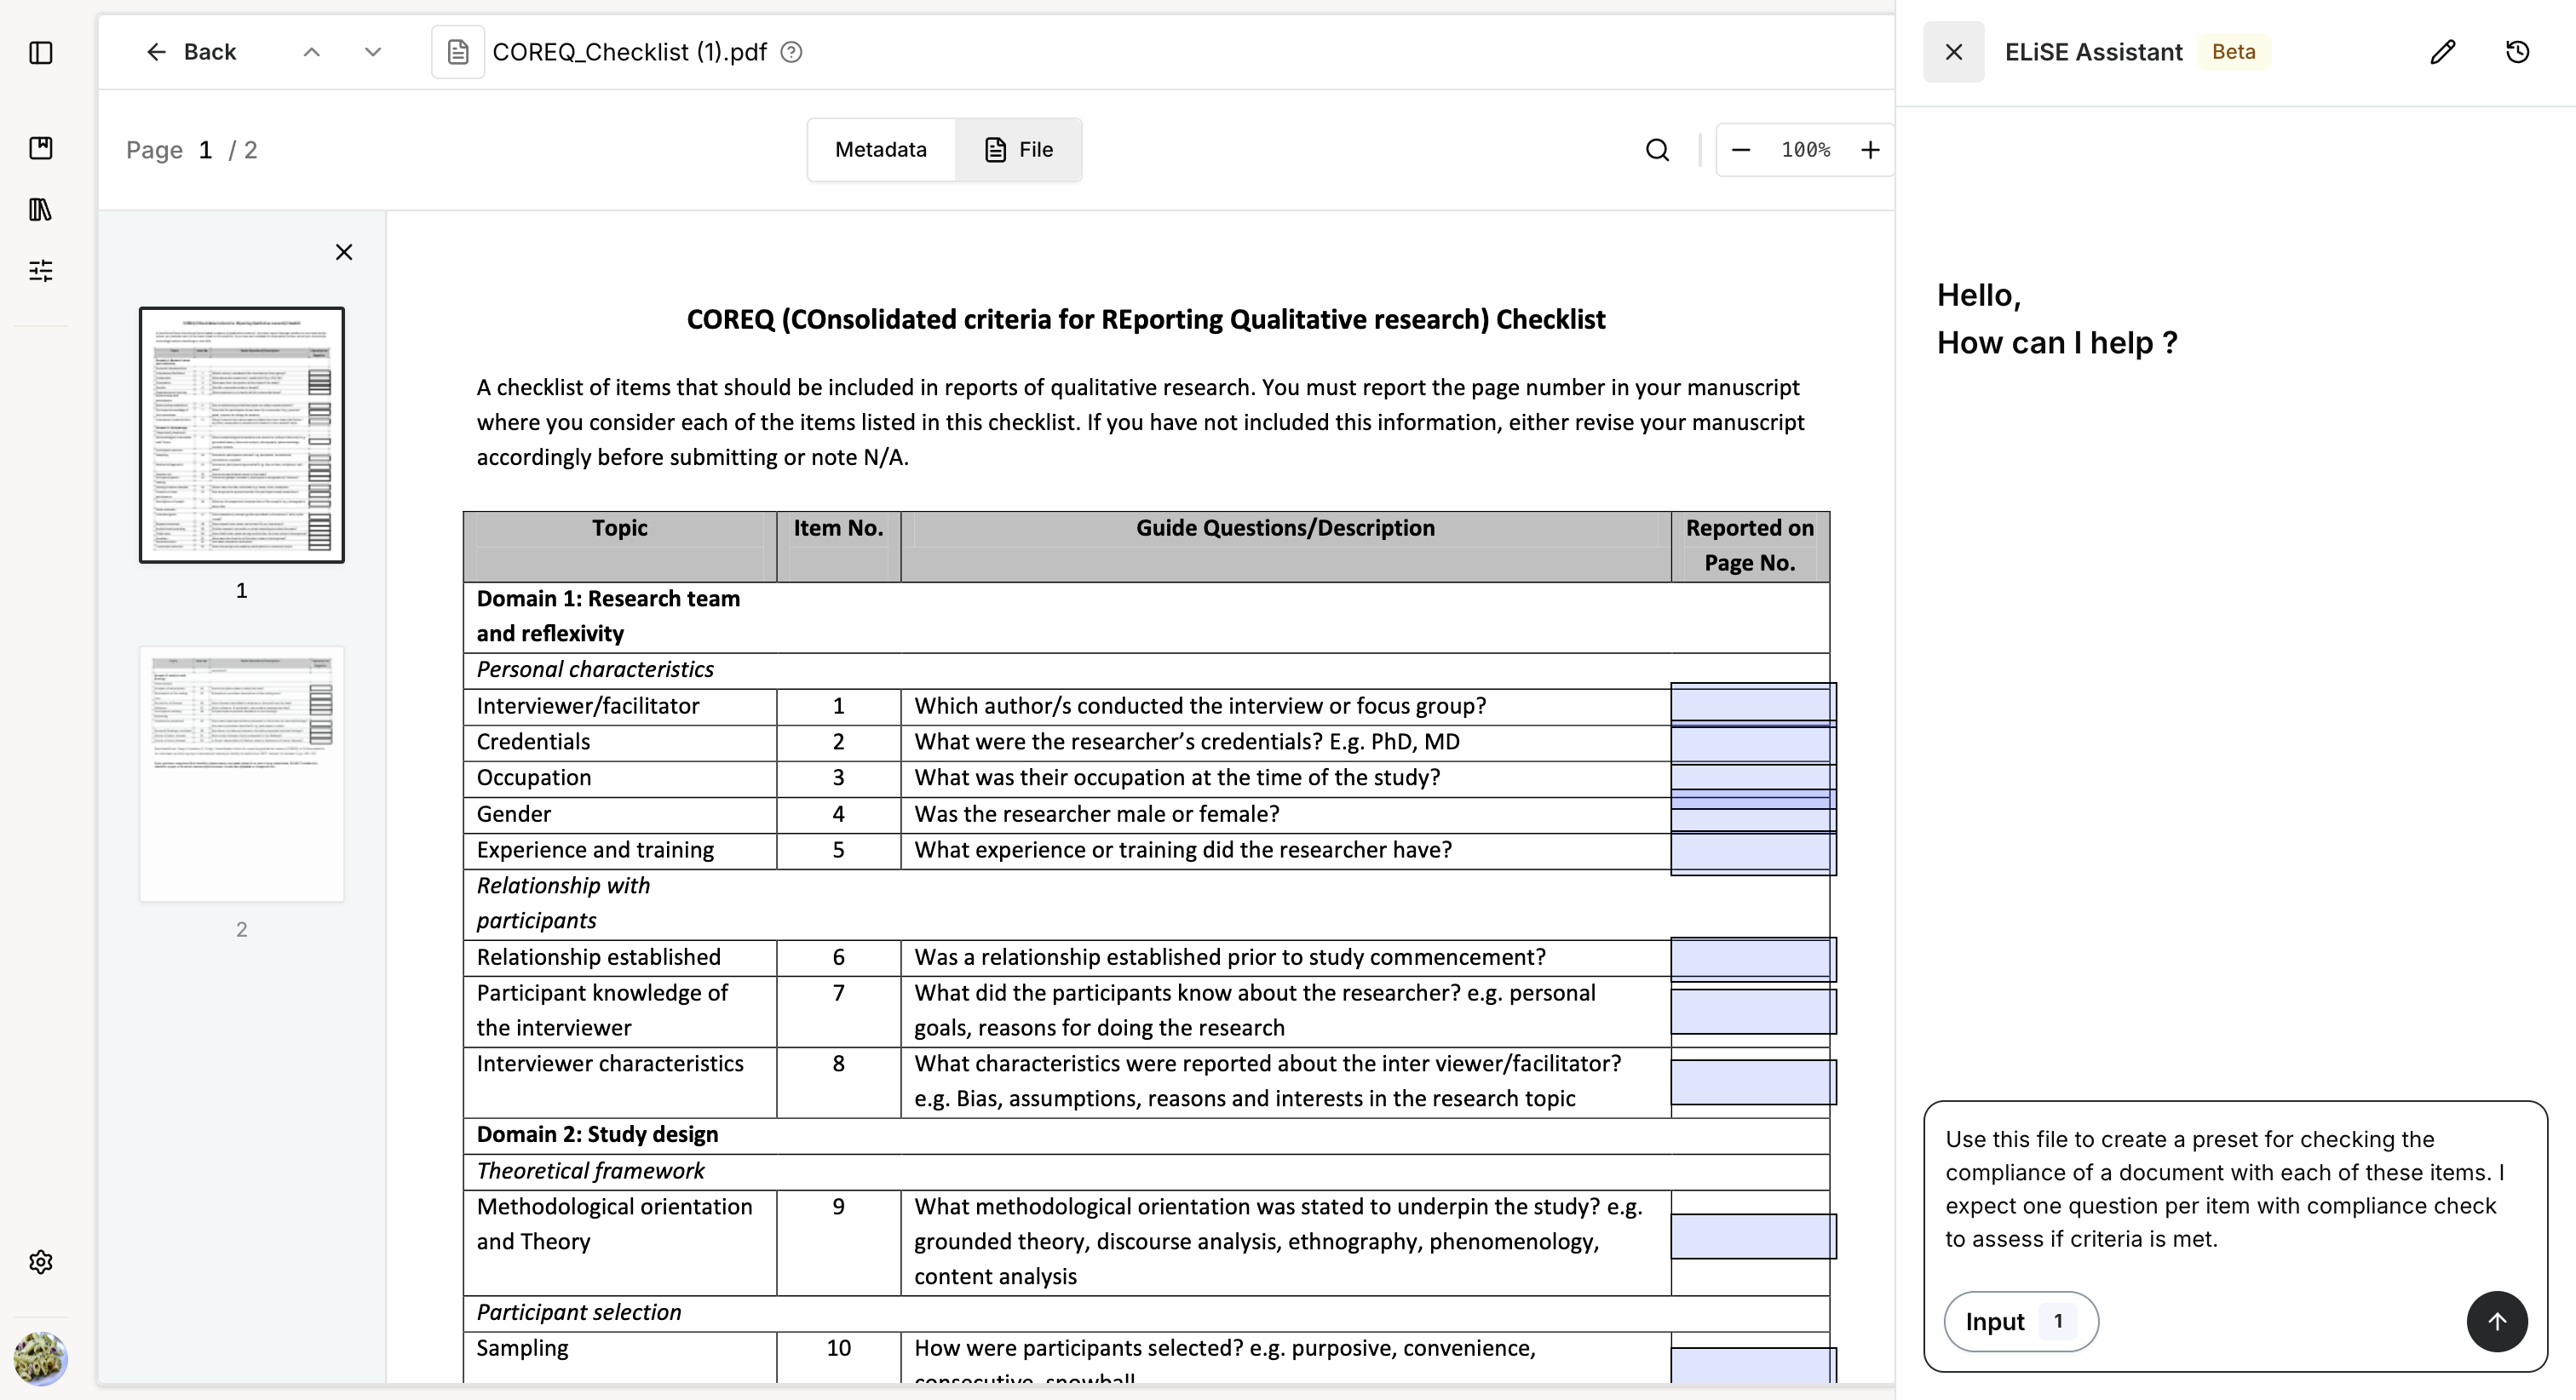Screen dimensions: 2576x1400
Task: Zoom in with the plus button
Action: 1870,150
